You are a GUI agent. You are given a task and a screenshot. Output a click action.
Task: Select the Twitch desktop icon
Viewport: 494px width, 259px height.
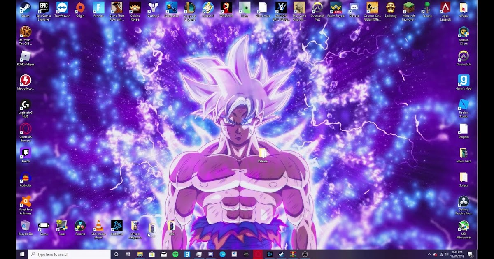pos(26,155)
